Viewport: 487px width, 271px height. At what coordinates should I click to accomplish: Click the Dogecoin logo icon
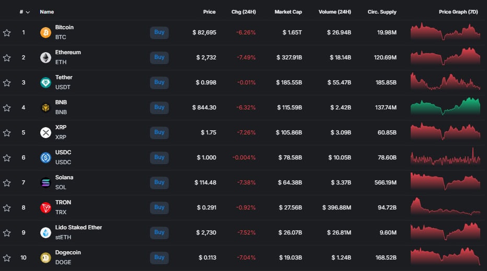coord(46,258)
